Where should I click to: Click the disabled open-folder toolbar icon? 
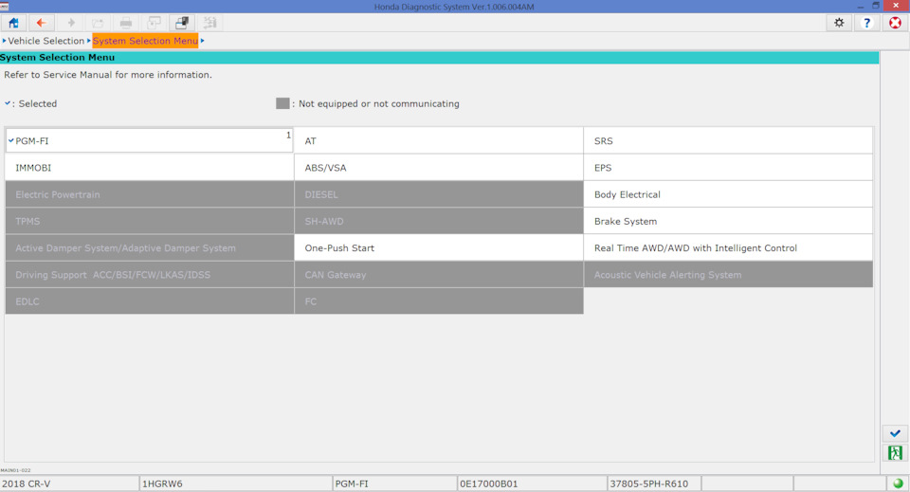98,23
